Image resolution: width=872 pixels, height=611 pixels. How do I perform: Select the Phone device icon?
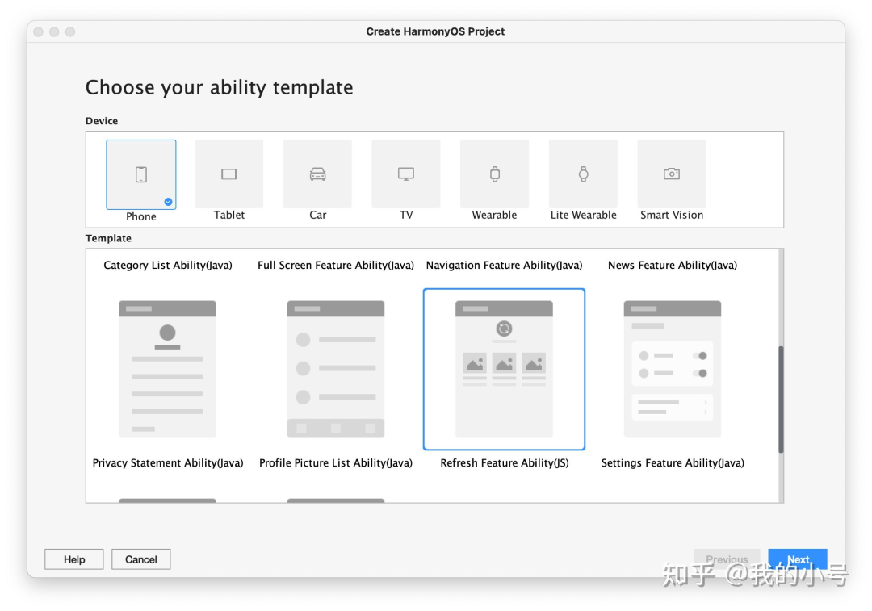(141, 174)
